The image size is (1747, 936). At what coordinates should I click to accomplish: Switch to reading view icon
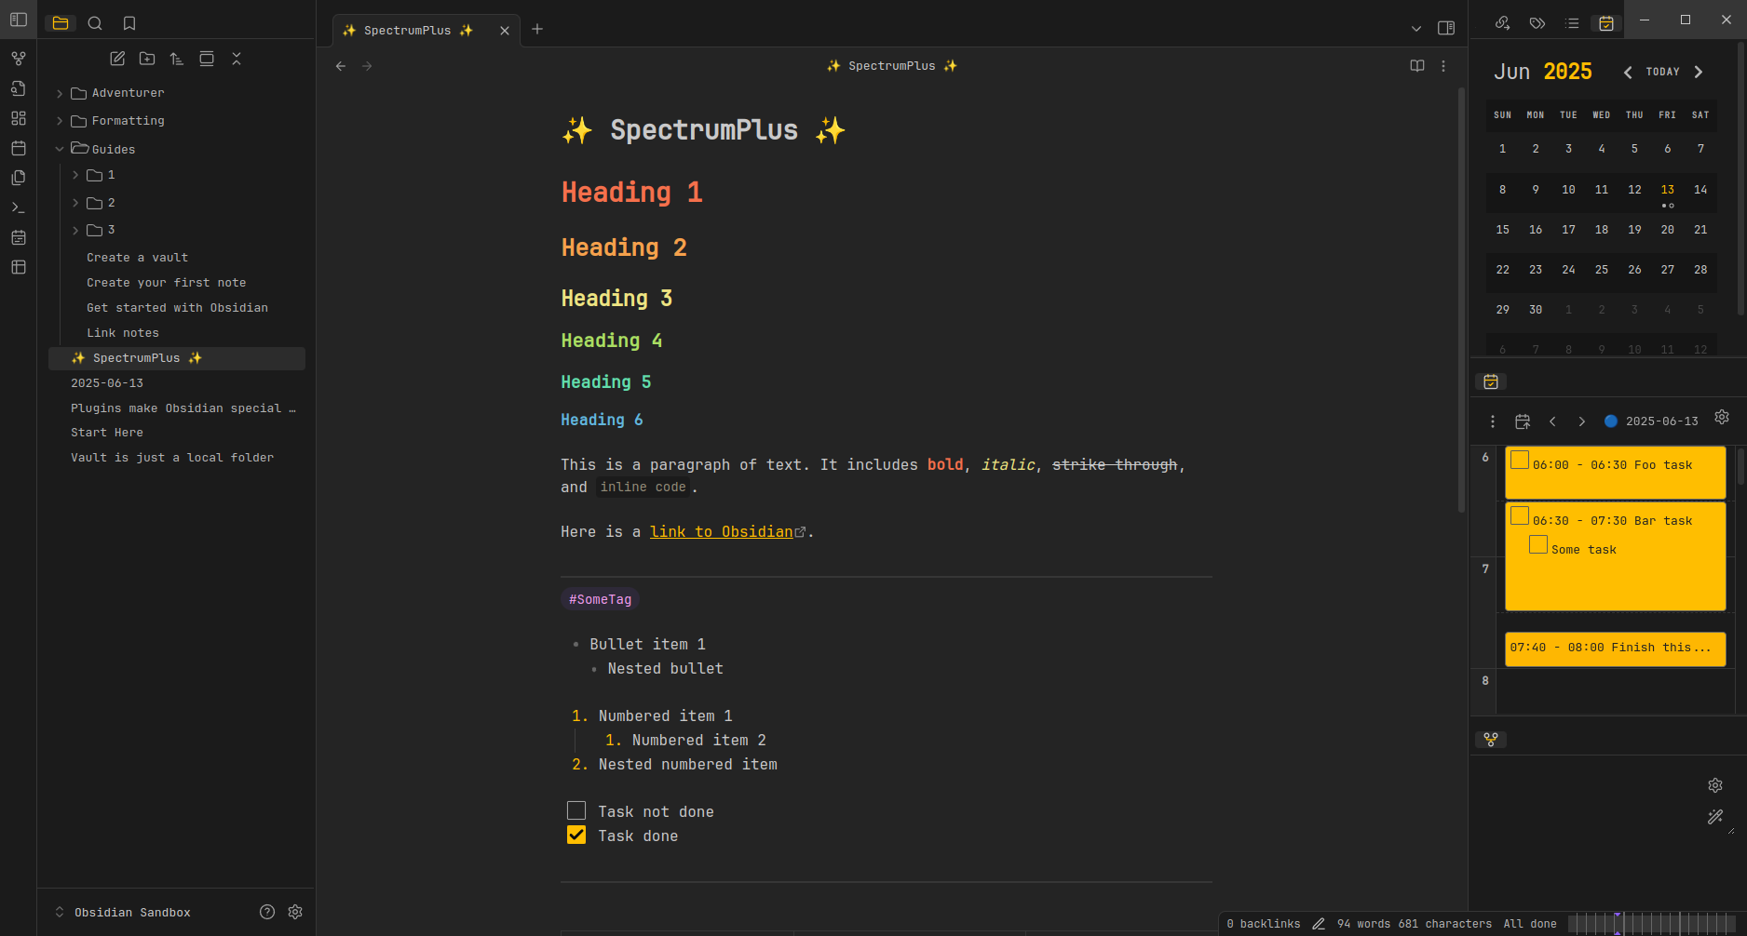point(1417,66)
